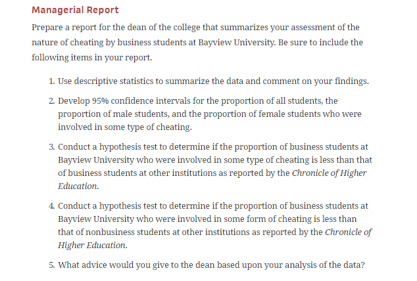Click the intro paragraph starting 'Prepare a report'
The image size is (417, 281).
tap(195, 27)
